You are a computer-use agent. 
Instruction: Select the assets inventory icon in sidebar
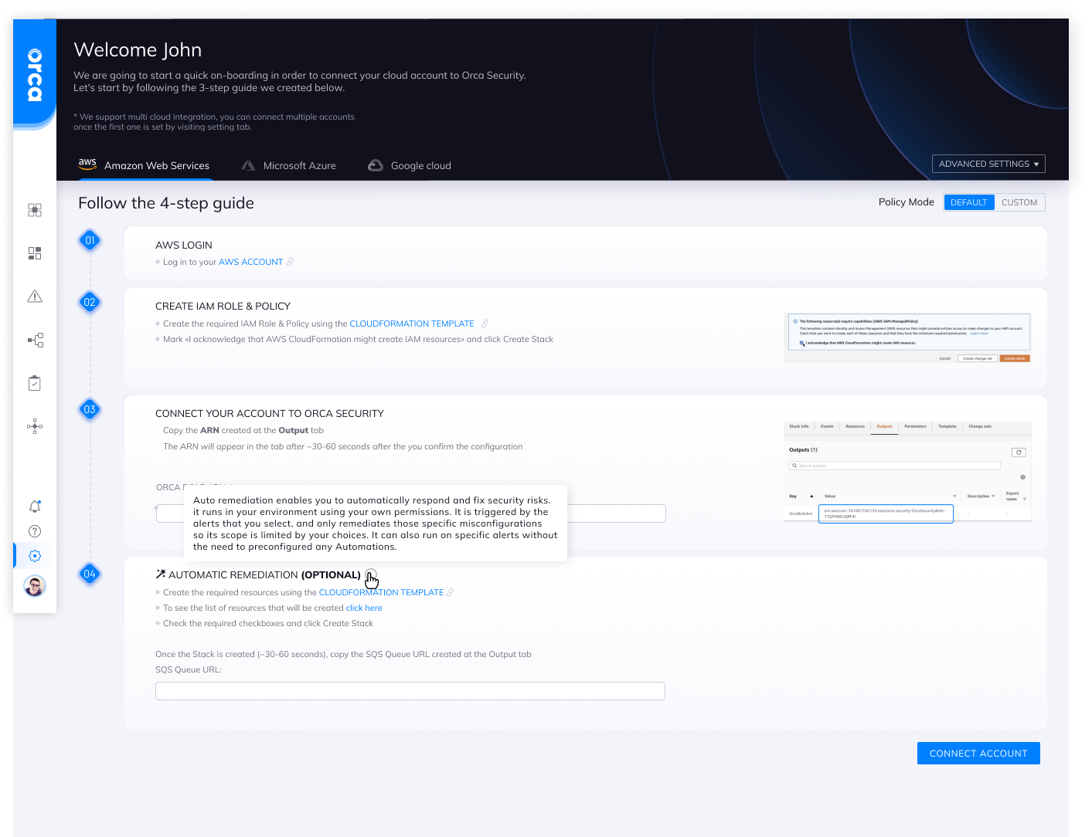click(34, 252)
